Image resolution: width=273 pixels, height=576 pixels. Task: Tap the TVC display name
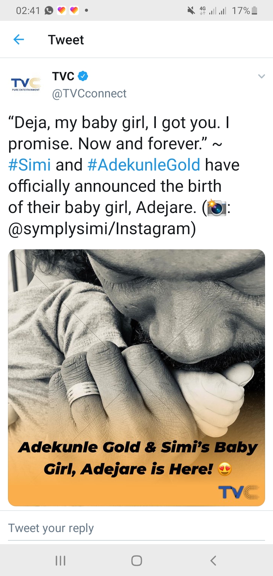point(63,76)
